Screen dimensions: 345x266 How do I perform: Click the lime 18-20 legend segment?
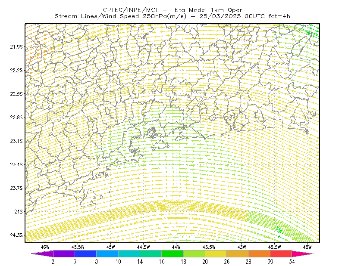click(194, 254)
